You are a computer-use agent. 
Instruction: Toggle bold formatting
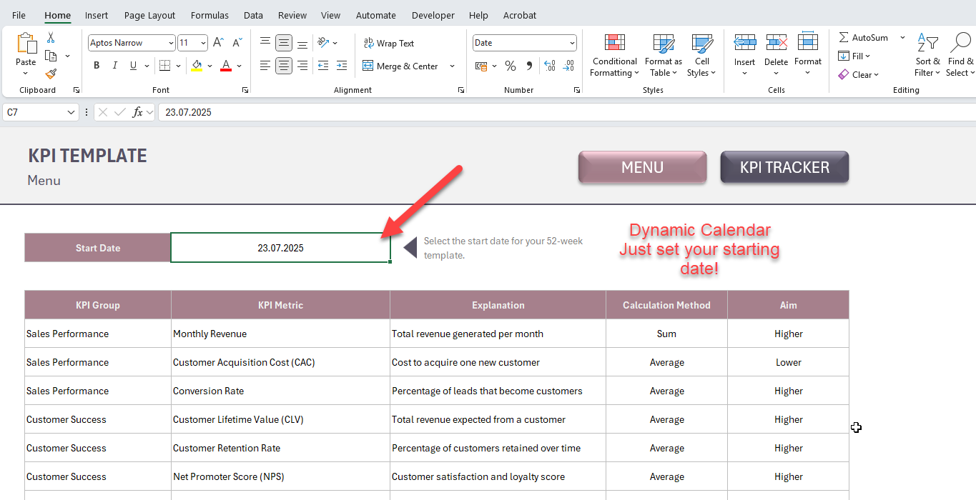click(97, 65)
